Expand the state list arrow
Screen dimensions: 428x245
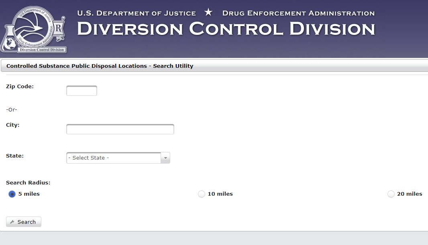click(x=165, y=158)
